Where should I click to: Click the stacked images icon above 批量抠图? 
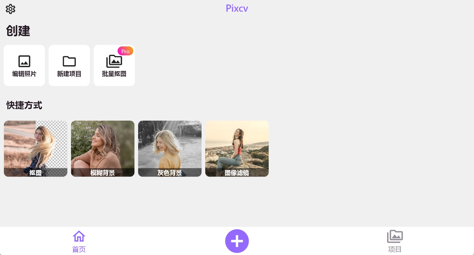(114, 61)
